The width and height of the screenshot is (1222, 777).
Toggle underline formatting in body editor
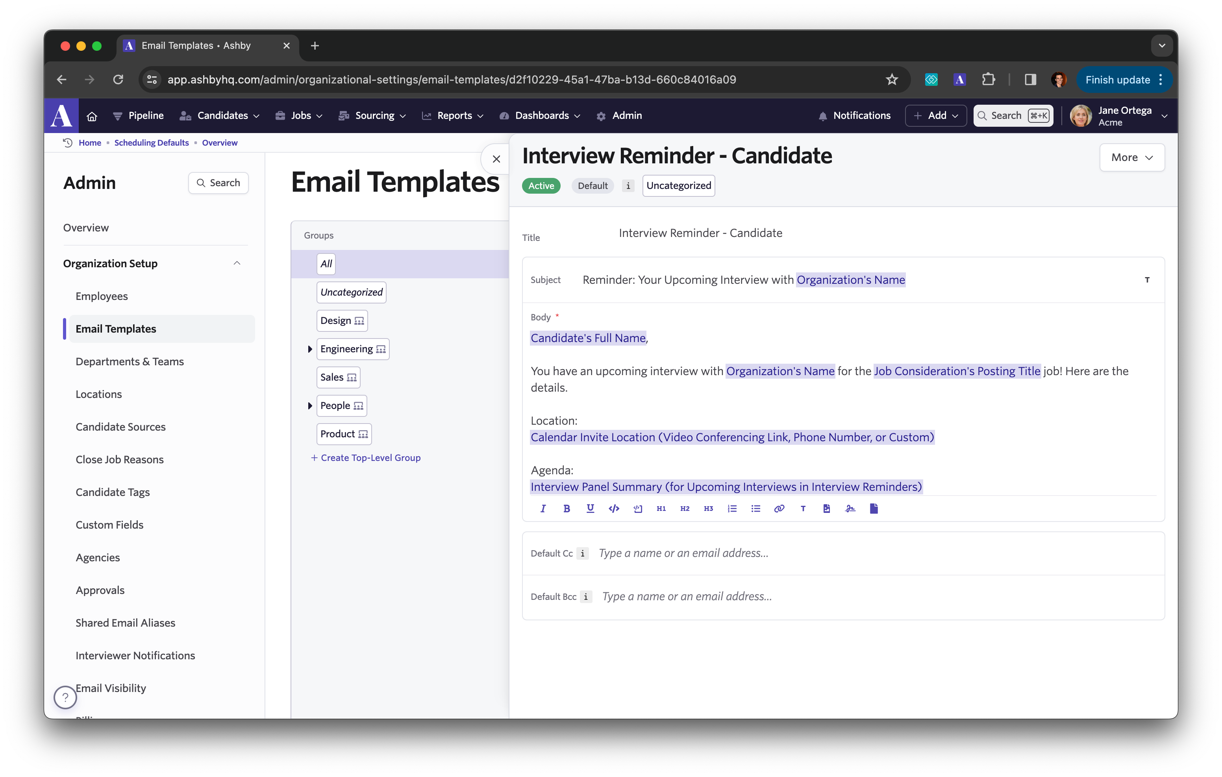coord(590,509)
